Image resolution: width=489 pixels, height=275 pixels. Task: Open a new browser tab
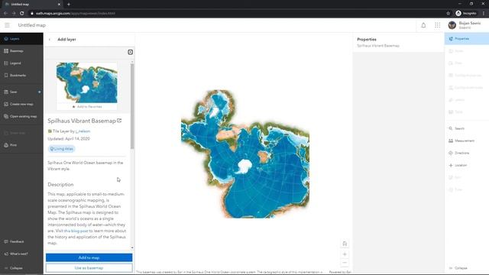69,5
